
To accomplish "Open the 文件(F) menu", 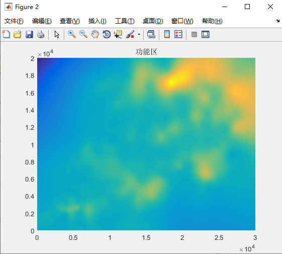I will pyautogui.click(x=14, y=21).
